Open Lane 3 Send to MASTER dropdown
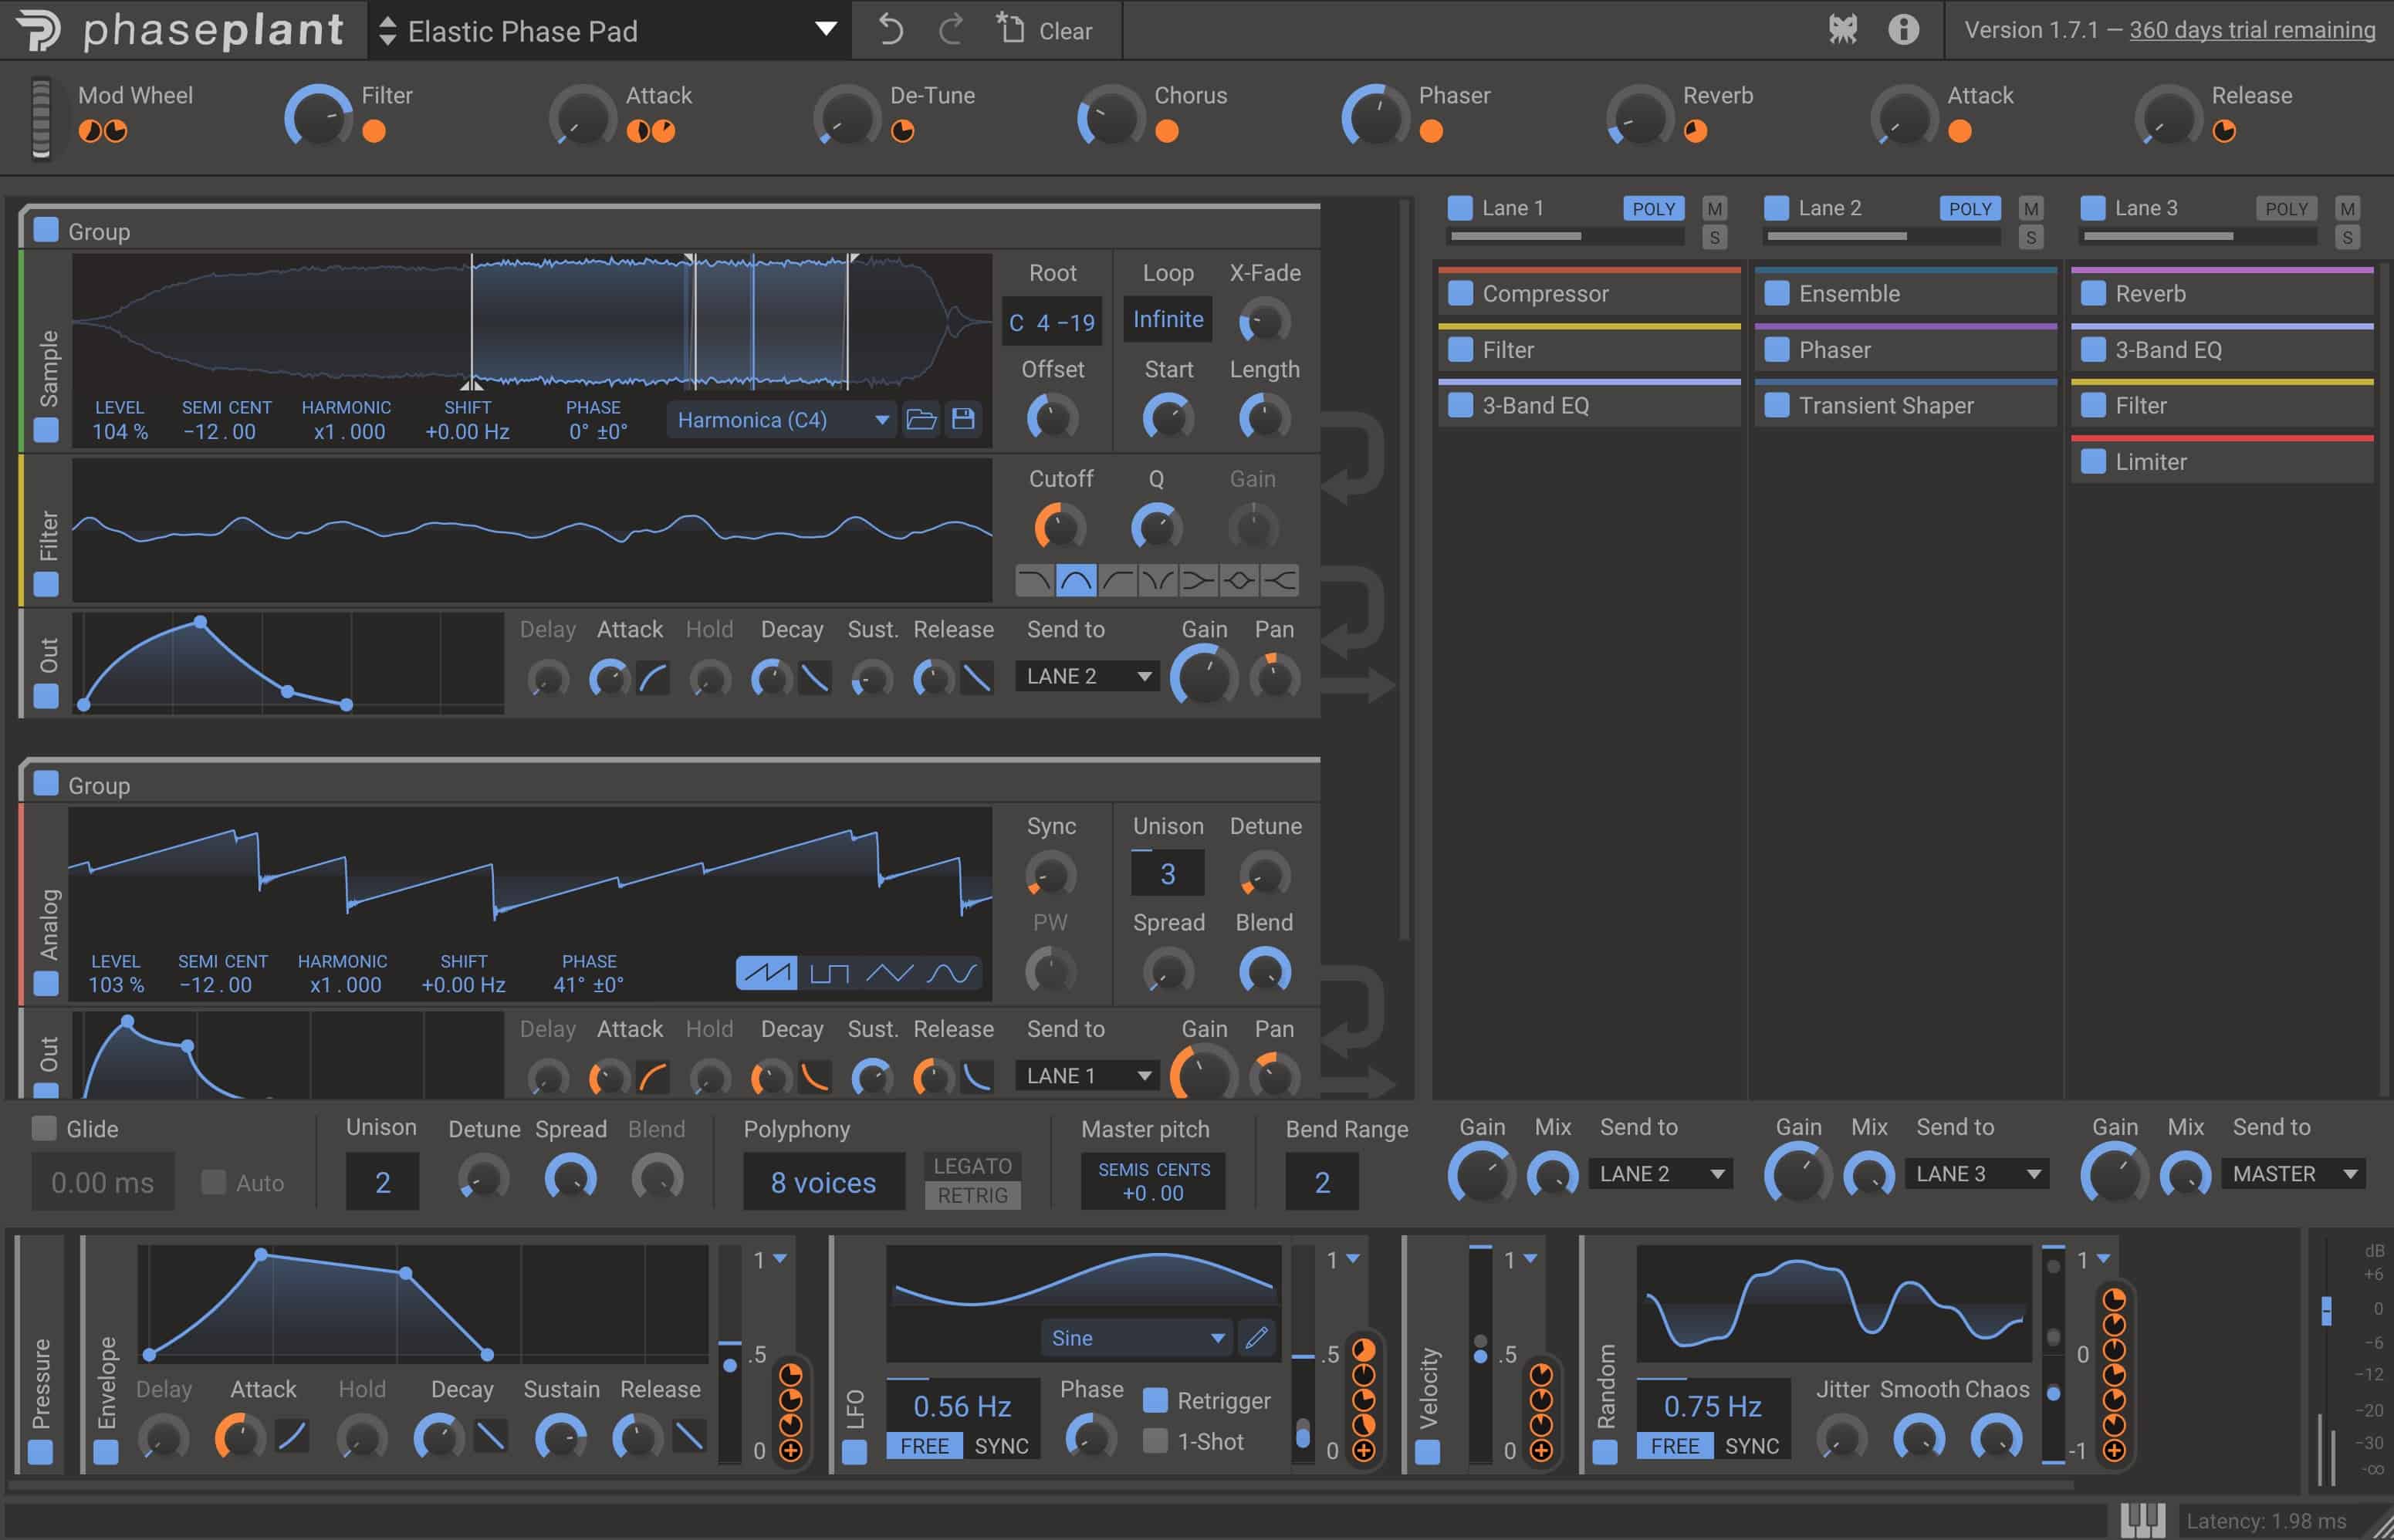The height and width of the screenshot is (1540, 2394). point(2293,1174)
